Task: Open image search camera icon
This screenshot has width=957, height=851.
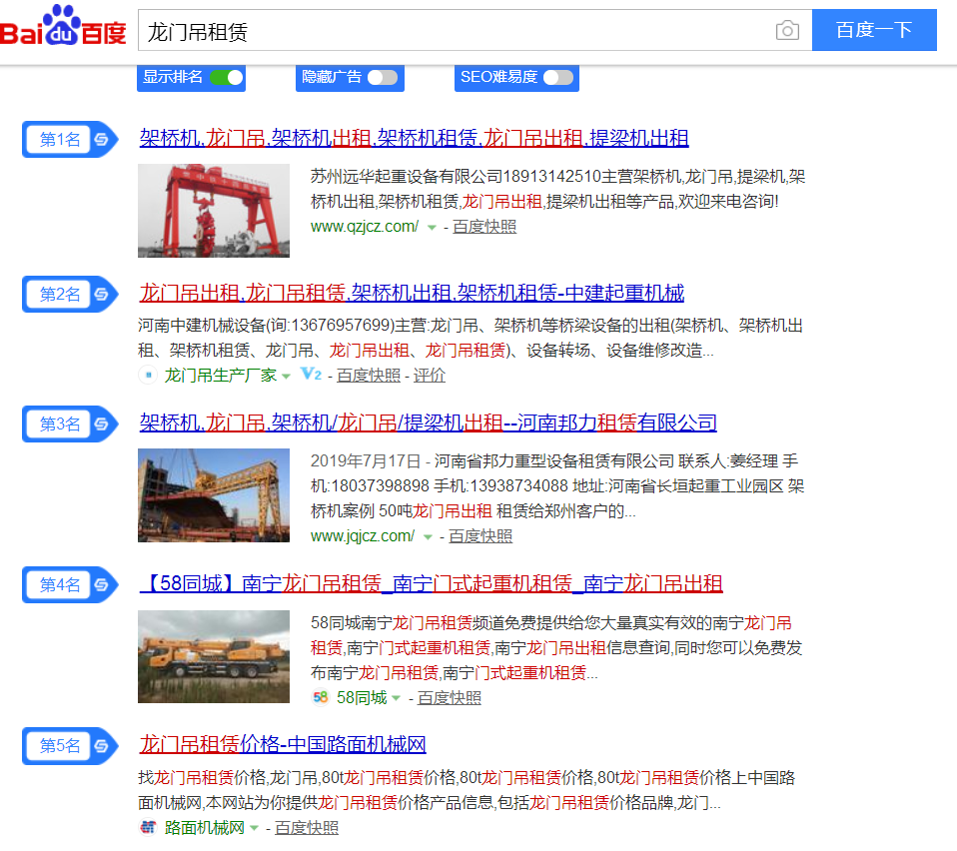Action: pyautogui.click(x=787, y=30)
